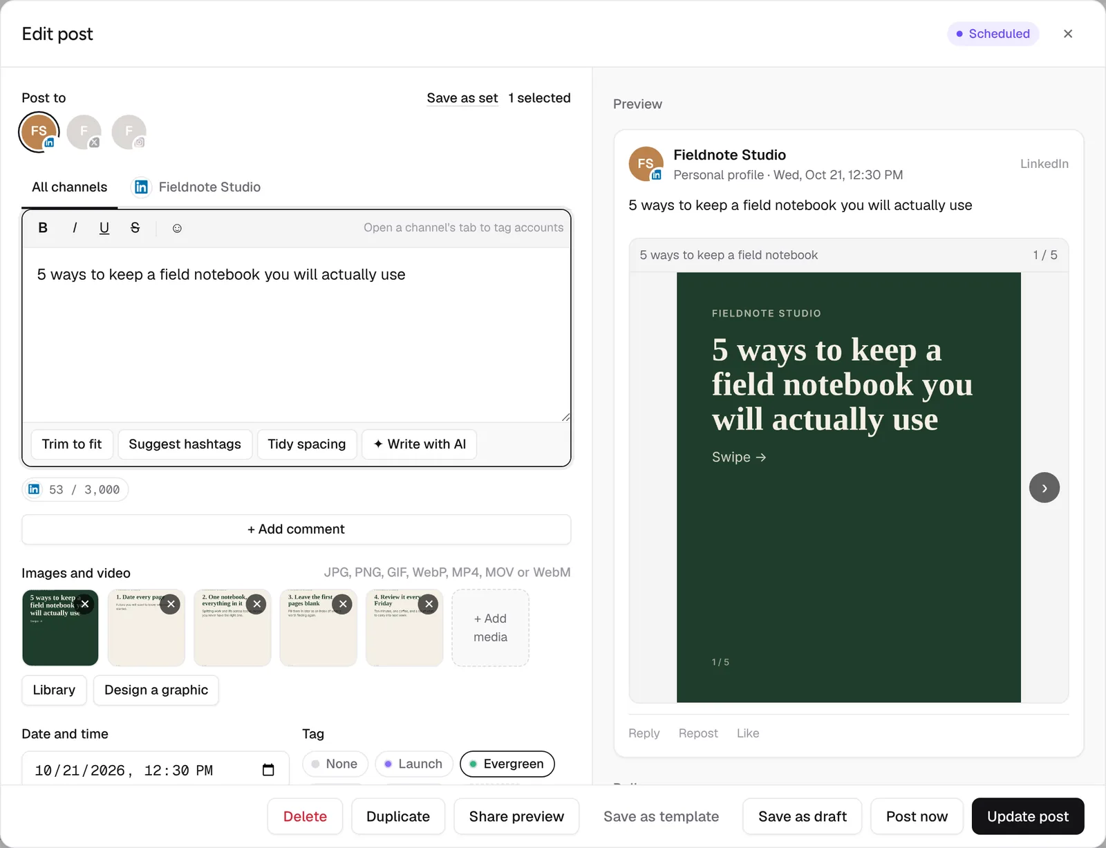Select the Instagram account avatar

[129, 132]
